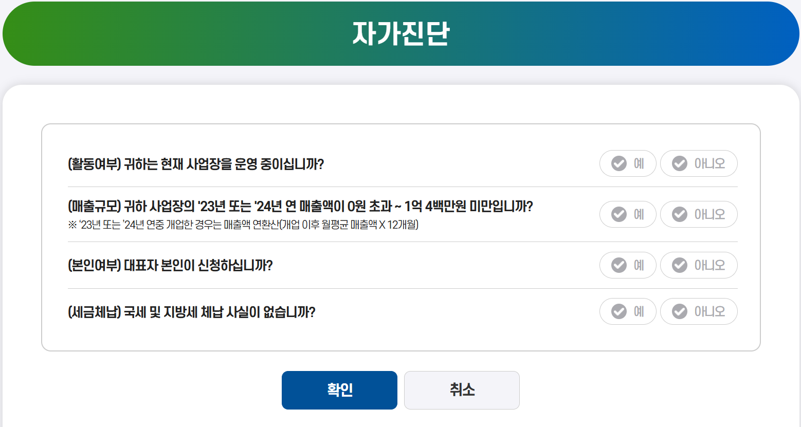Click the check icon on '아니오' for the business operation question
This screenshot has height=427, width=801.
pyautogui.click(x=680, y=163)
